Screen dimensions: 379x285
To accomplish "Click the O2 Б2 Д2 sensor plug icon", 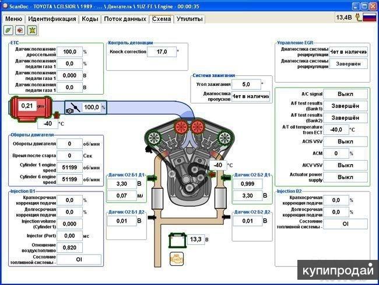I will (226, 217).
